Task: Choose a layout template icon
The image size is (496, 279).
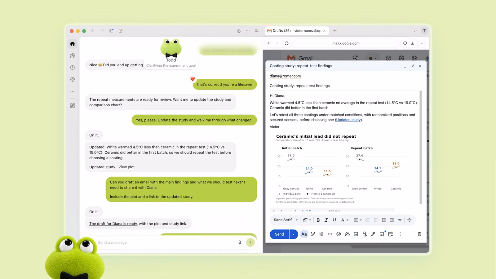Action: [382, 234]
